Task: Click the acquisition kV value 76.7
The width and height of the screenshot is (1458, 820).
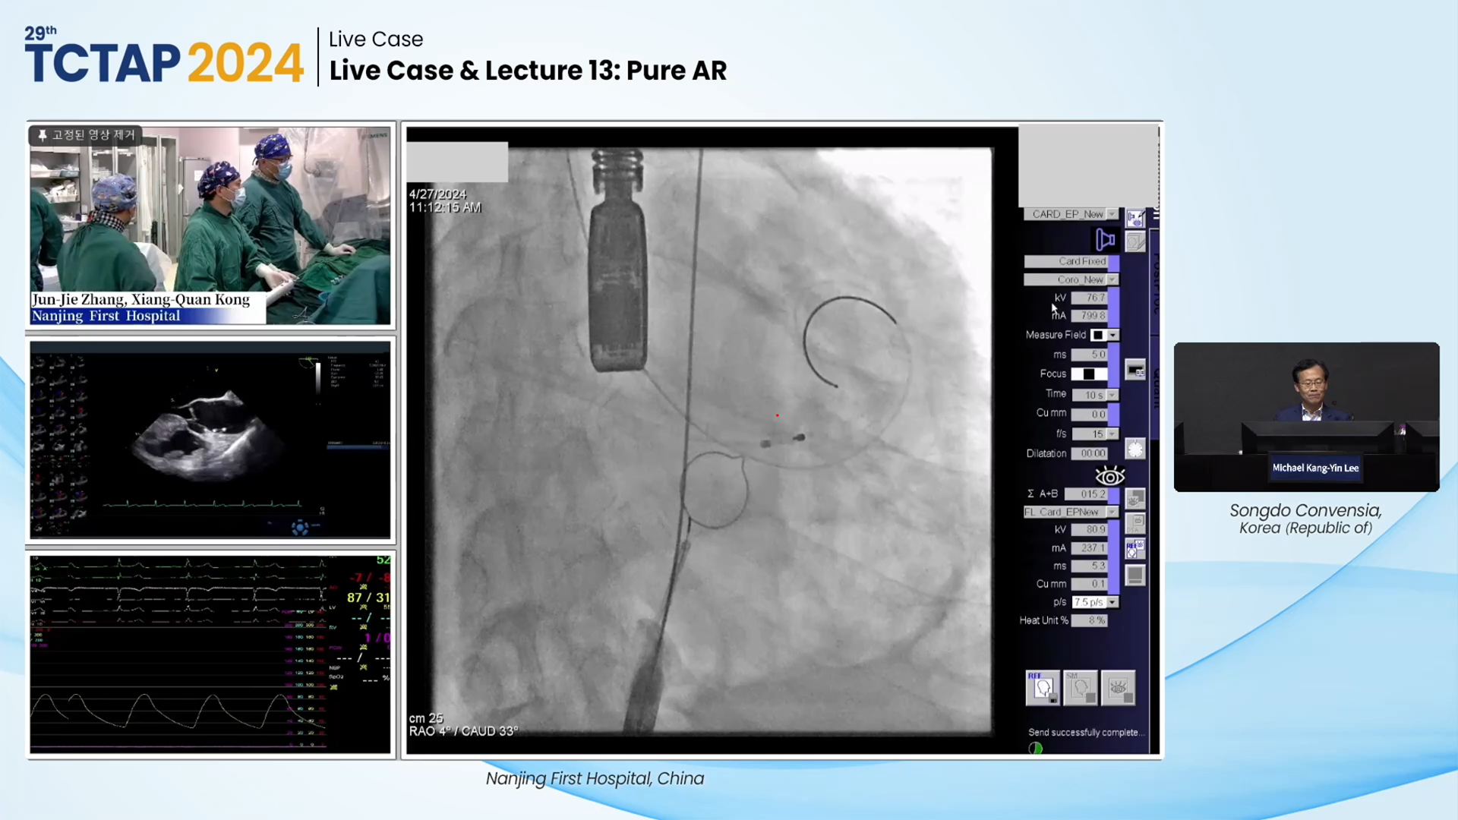Action: coord(1089,298)
